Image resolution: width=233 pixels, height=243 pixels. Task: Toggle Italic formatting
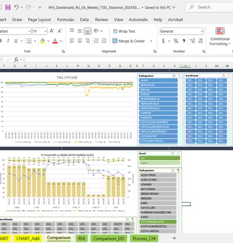[8, 41]
